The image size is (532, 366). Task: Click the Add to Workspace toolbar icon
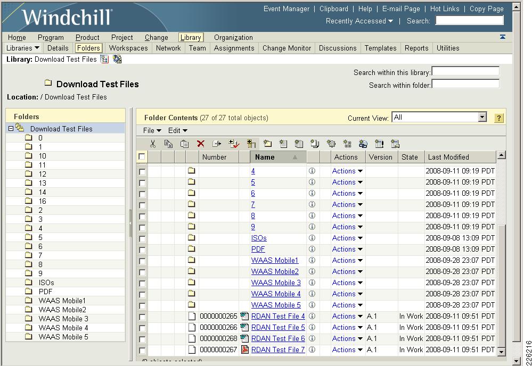[251, 144]
